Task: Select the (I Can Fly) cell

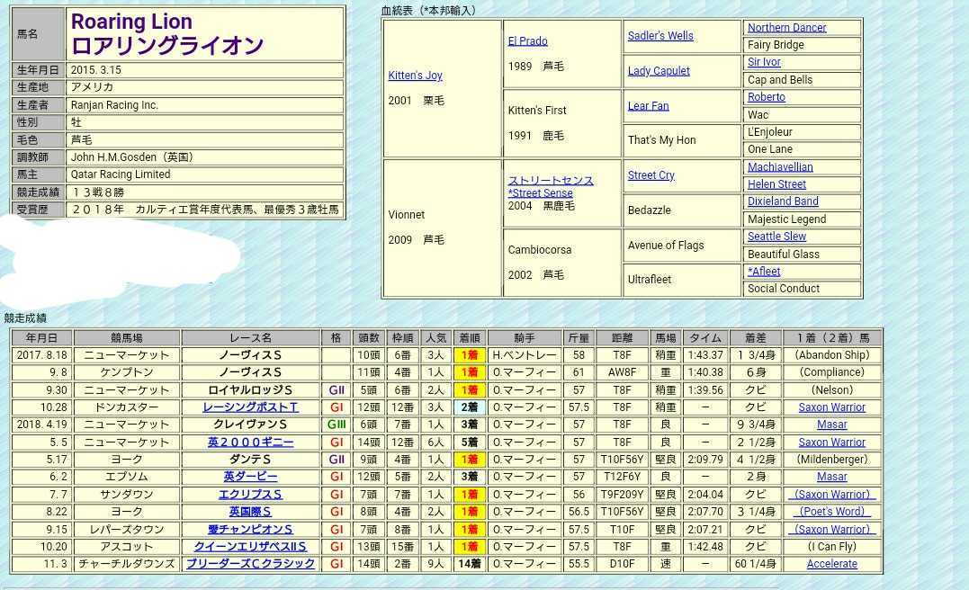Action: click(x=832, y=547)
